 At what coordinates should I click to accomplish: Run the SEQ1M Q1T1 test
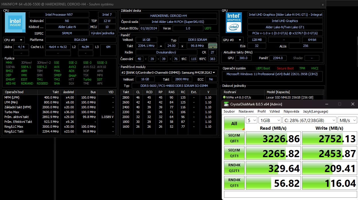coord(234,153)
